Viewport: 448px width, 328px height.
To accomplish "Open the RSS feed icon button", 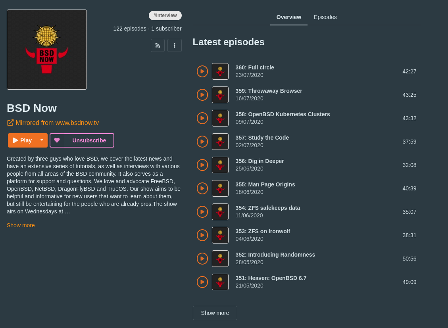I will click(158, 45).
